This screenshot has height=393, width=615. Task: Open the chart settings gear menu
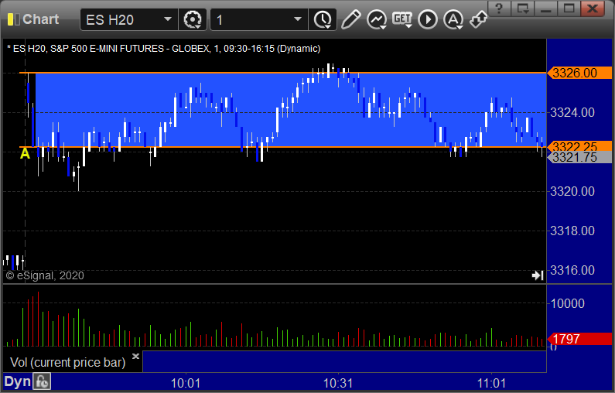point(193,19)
